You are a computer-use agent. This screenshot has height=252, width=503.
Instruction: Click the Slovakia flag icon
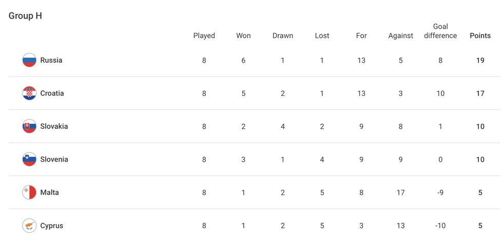(x=29, y=126)
